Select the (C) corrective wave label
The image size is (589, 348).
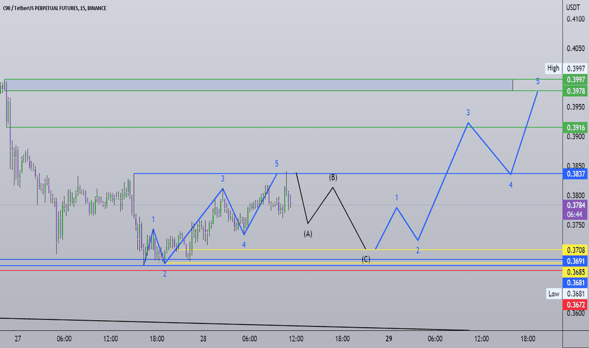pos(366,259)
